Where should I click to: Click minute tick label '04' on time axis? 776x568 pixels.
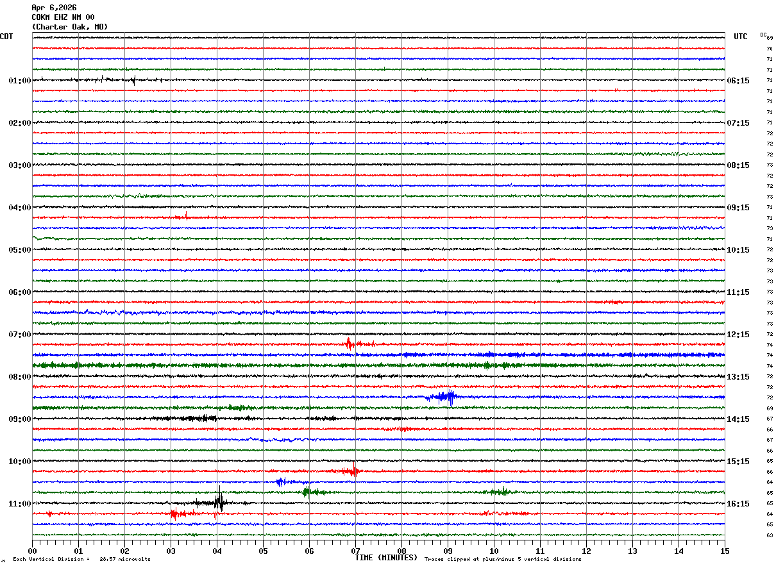pos(217,551)
